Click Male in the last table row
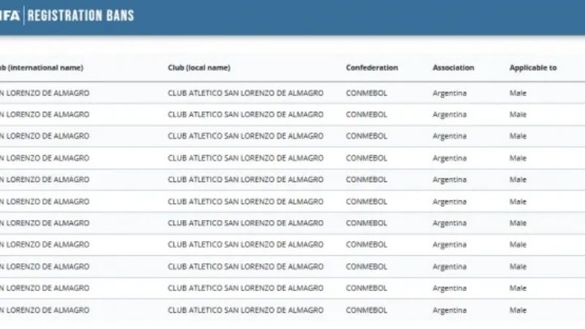 pyautogui.click(x=518, y=310)
